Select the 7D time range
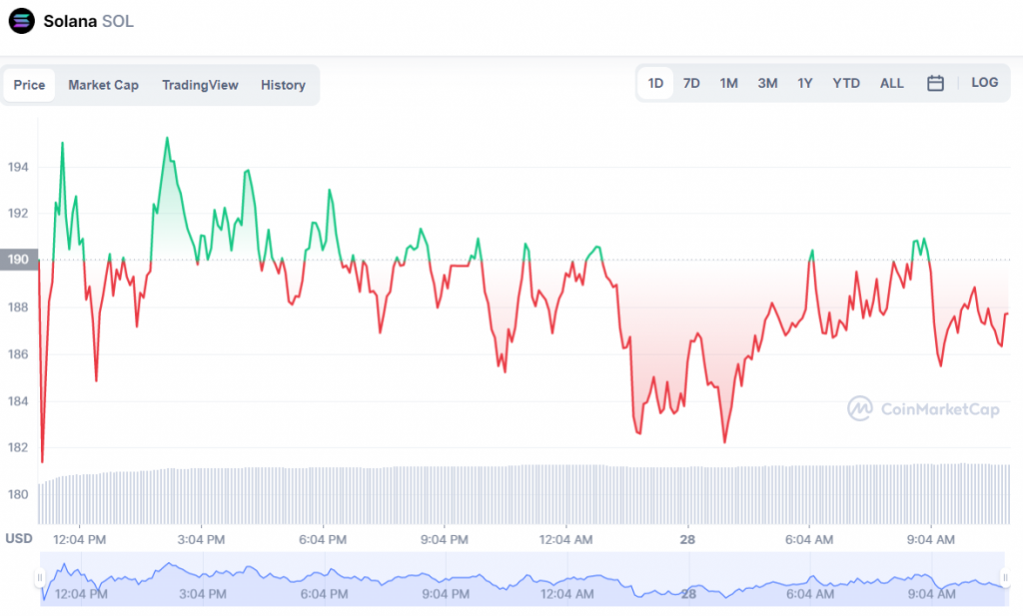 pyautogui.click(x=691, y=83)
